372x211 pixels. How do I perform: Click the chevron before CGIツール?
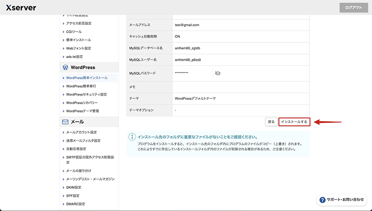[x=64, y=32]
